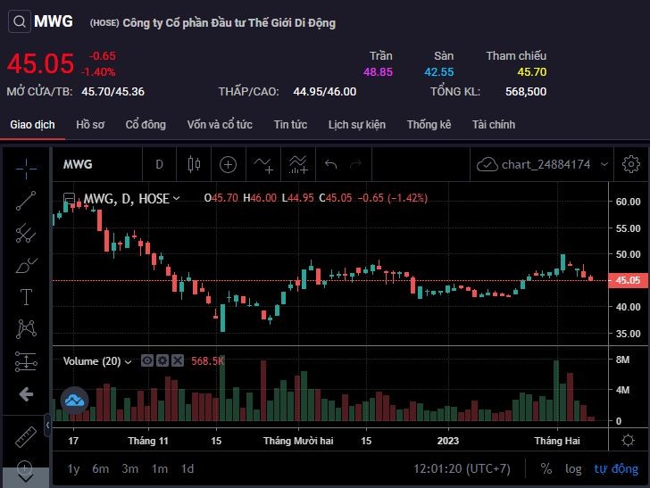Click the undo arrow in the chart toolbar
Image resolution: width=650 pixels, height=488 pixels.
click(331, 164)
